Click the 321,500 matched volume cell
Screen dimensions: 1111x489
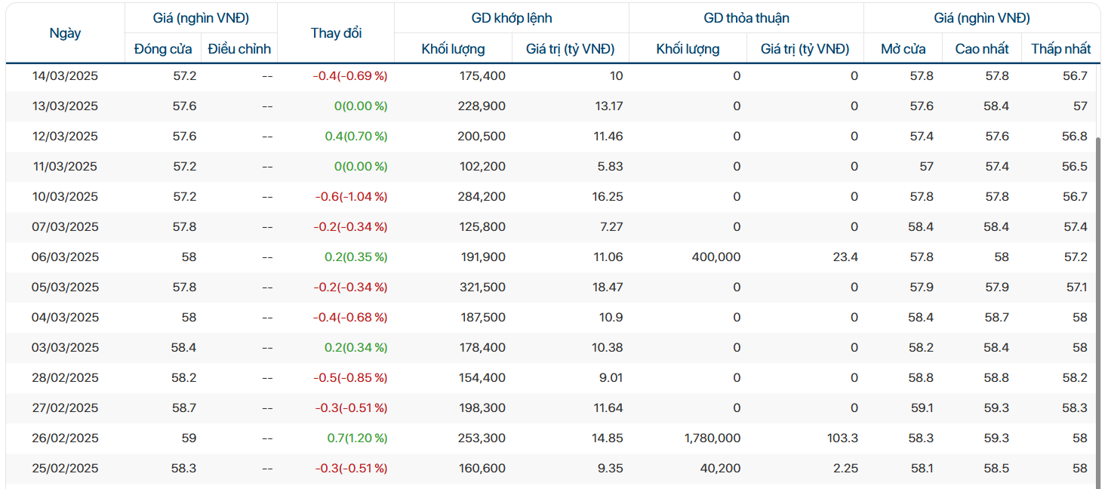click(x=482, y=288)
